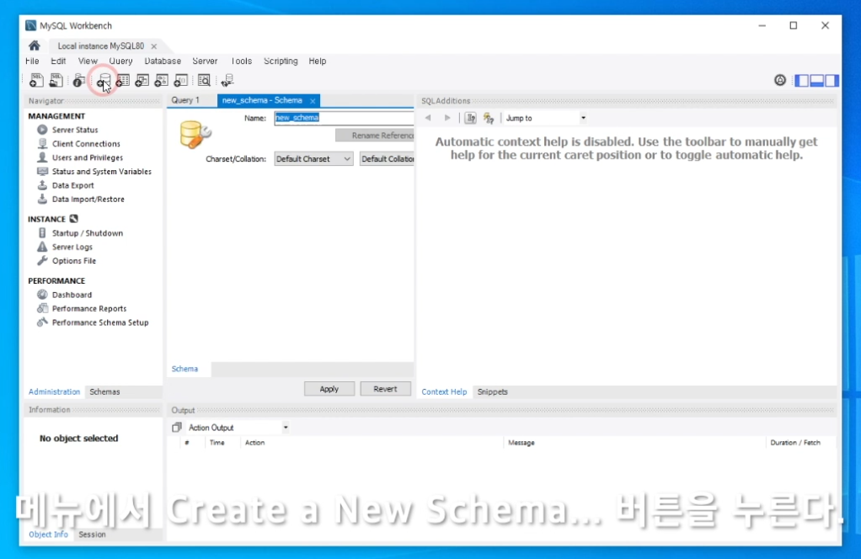Click Create a New Function icon
This screenshot has height=559, width=861.
click(x=180, y=81)
